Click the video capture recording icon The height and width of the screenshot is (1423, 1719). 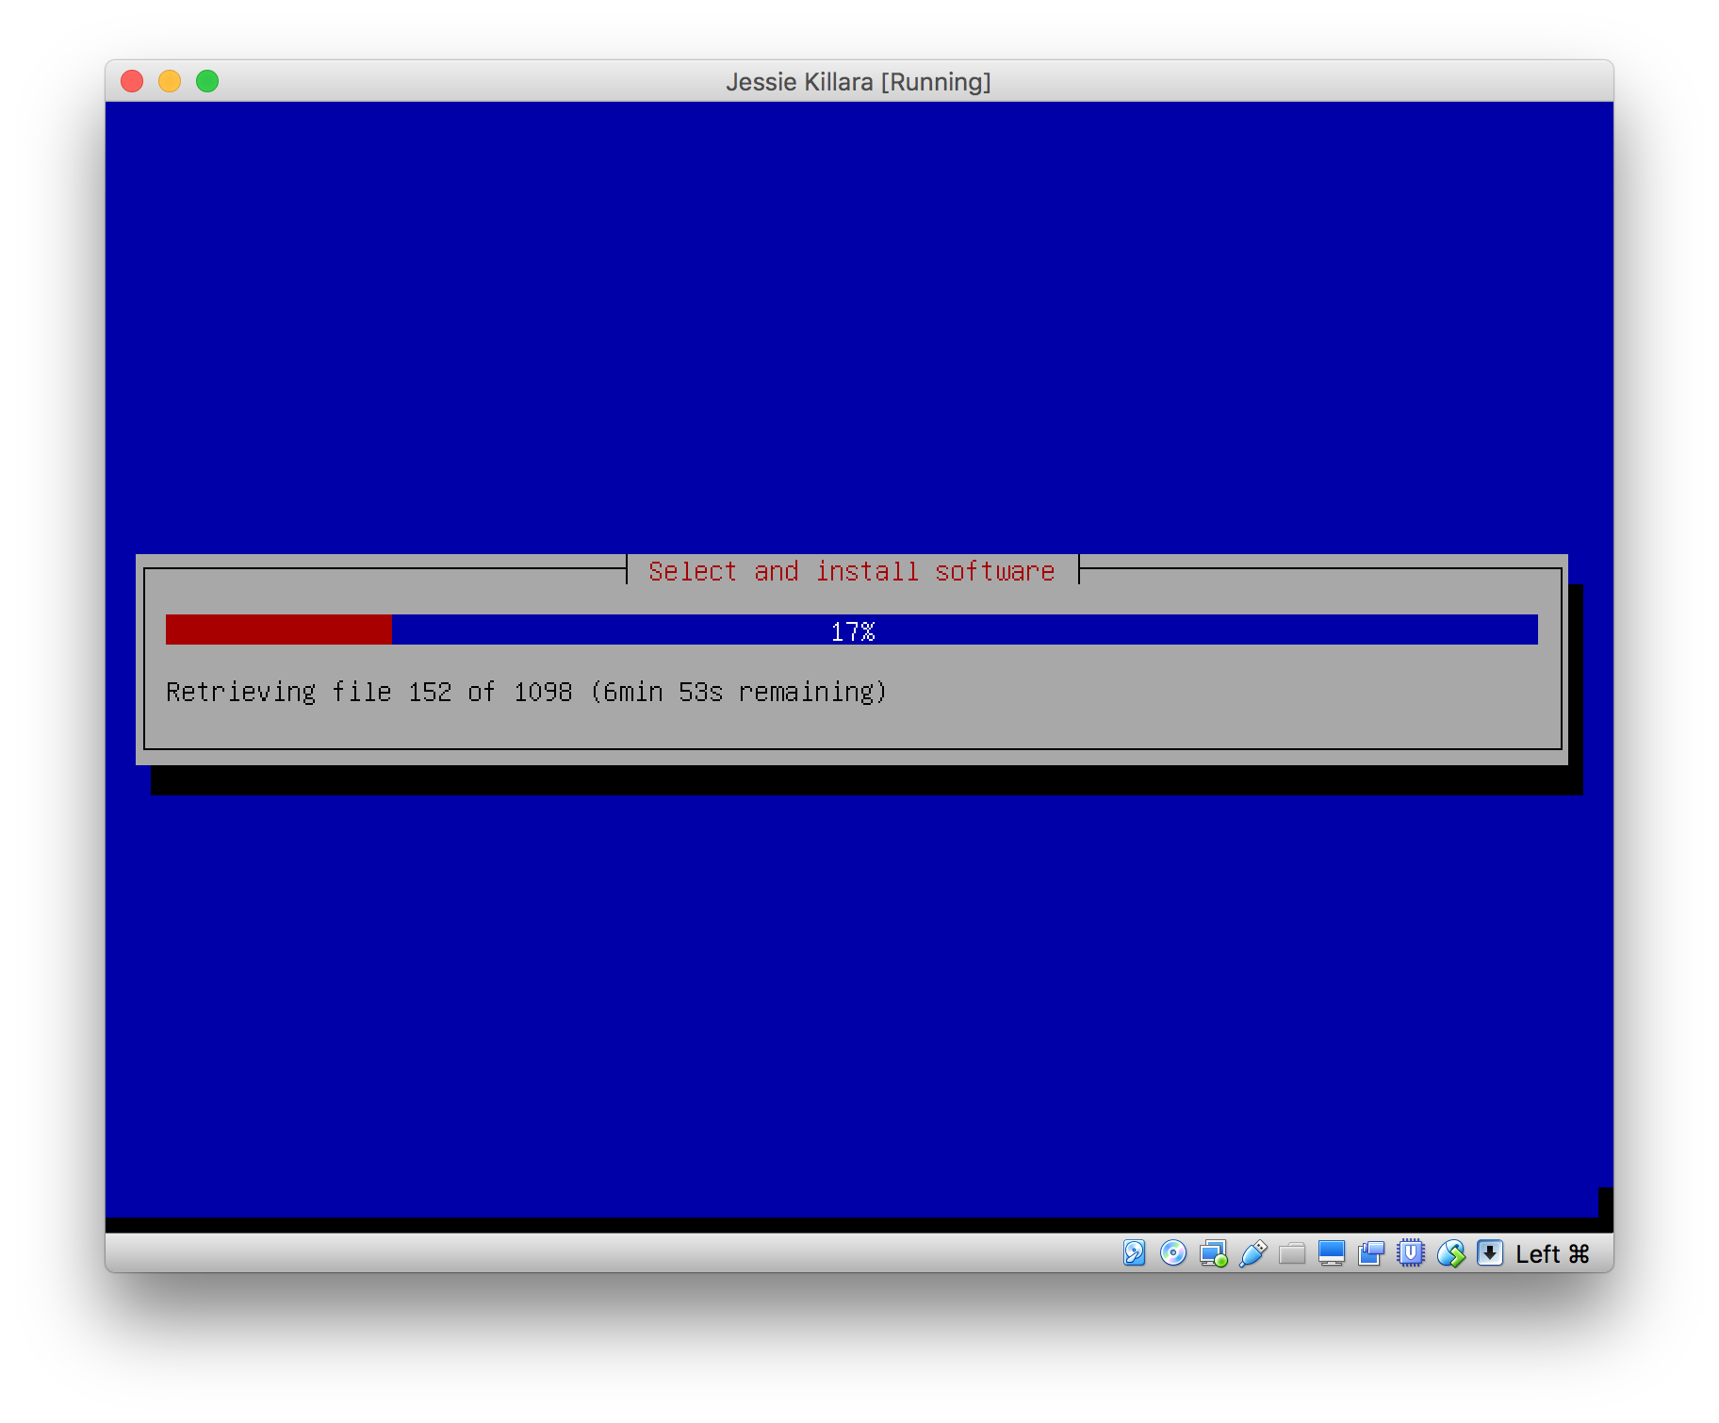click(1370, 1253)
